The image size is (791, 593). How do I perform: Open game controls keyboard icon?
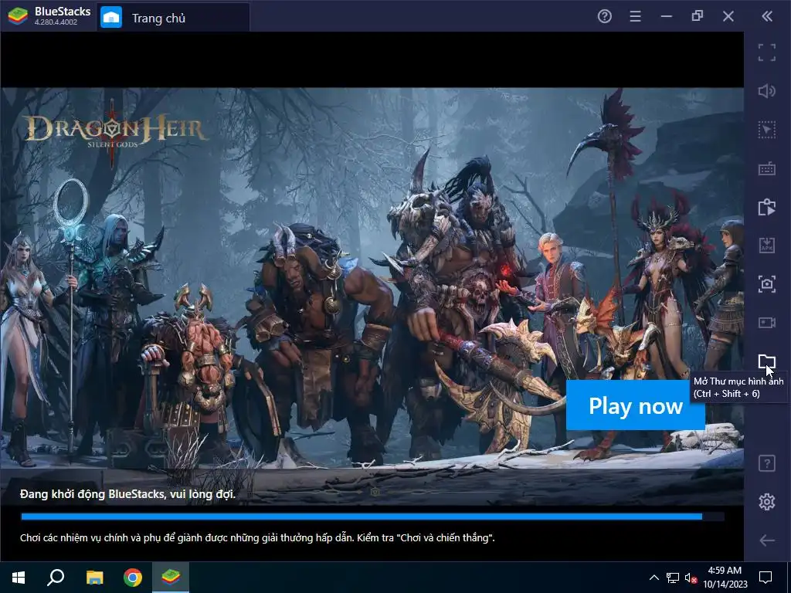[767, 168]
